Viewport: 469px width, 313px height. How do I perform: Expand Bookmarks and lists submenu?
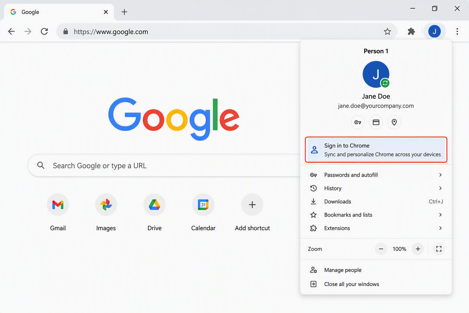coord(376,215)
